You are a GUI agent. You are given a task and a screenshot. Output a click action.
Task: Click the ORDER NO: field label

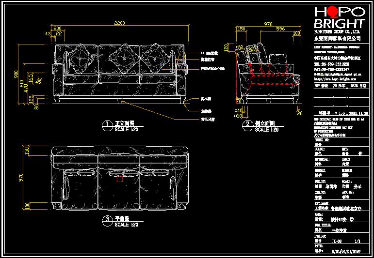click(322, 140)
